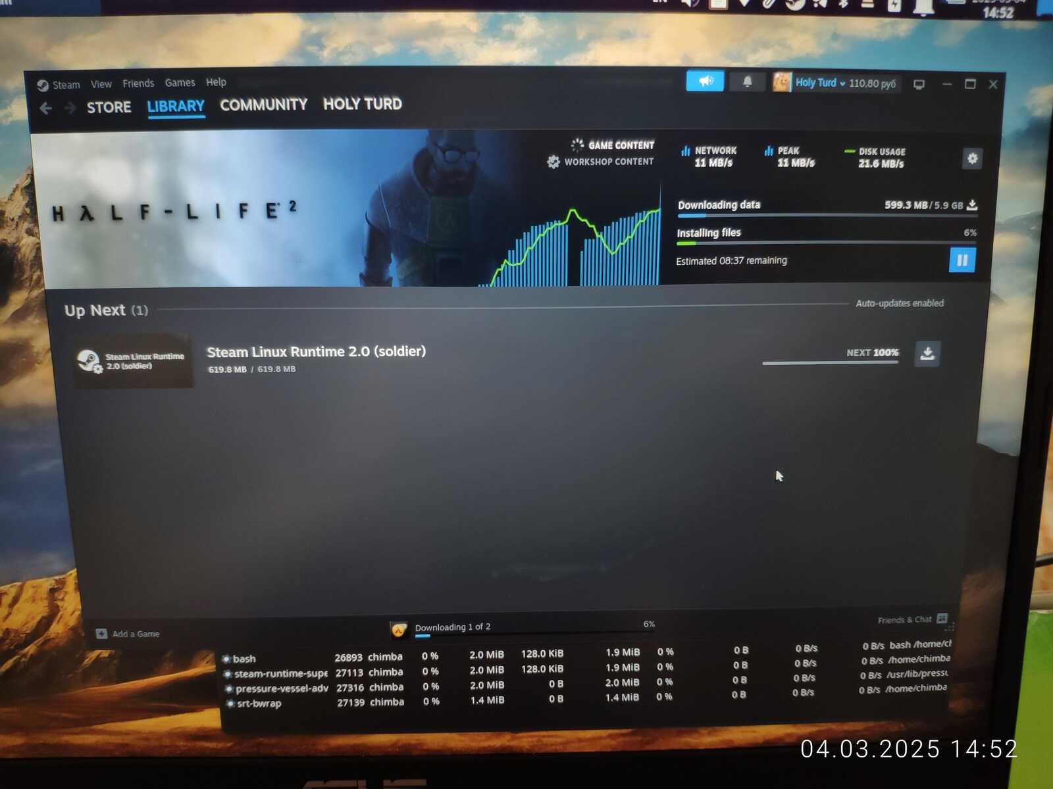
Task: Open download settings with the gear icon
Action: coord(972,158)
